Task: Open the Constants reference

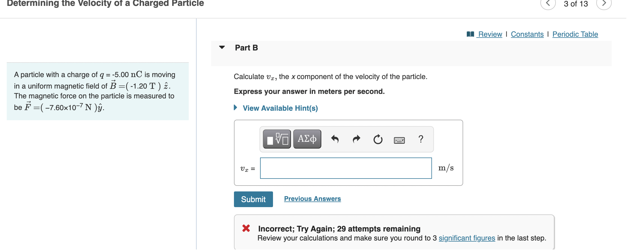Action: pos(527,34)
